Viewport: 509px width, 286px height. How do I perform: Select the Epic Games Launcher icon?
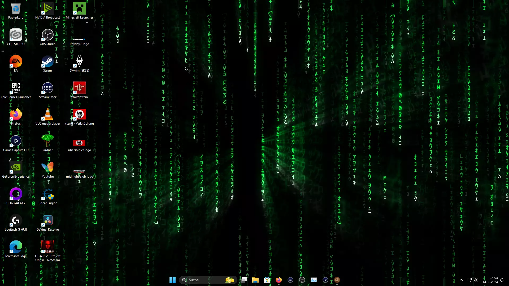[x=16, y=90]
